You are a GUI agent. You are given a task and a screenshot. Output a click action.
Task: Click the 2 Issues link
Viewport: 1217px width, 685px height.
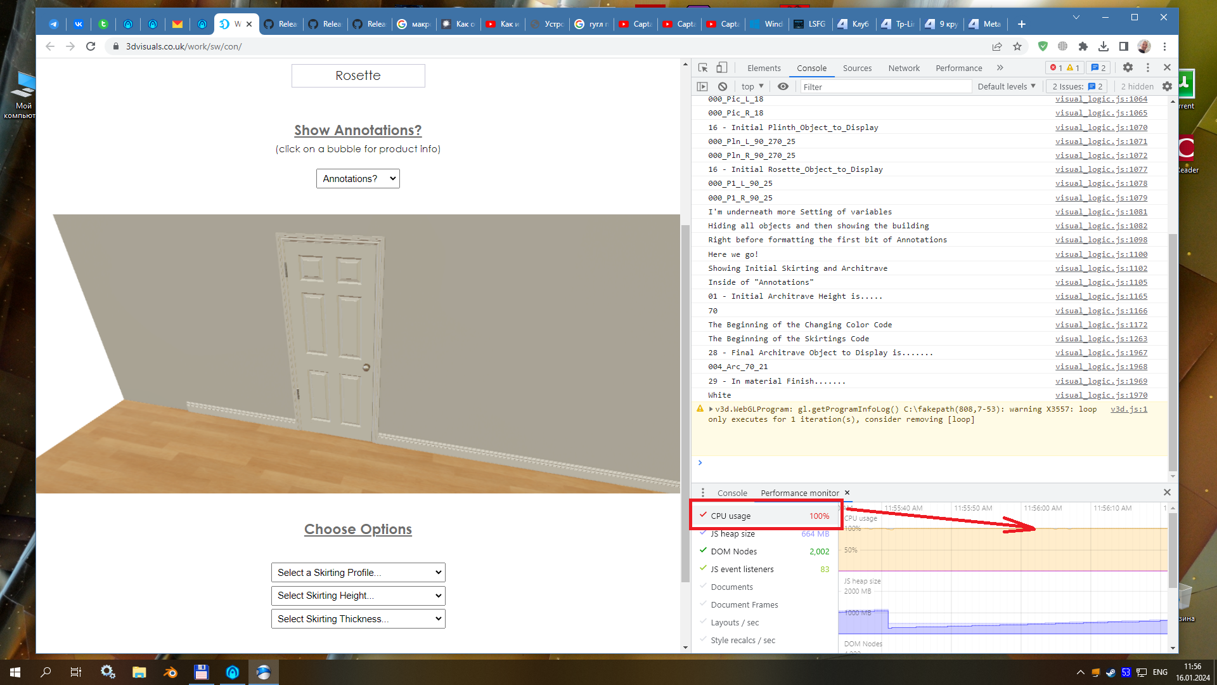click(x=1078, y=86)
